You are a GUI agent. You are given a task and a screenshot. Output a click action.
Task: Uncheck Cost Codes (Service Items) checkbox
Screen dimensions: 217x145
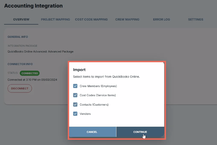click(x=75, y=95)
